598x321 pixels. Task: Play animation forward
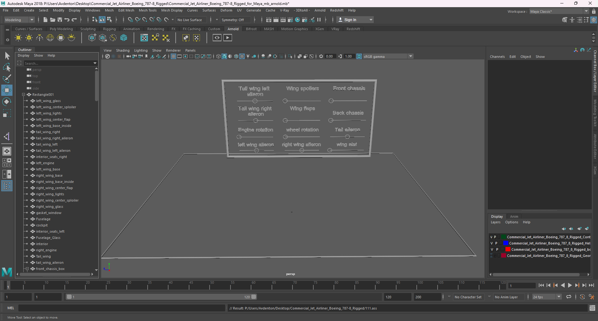coord(570,285)
